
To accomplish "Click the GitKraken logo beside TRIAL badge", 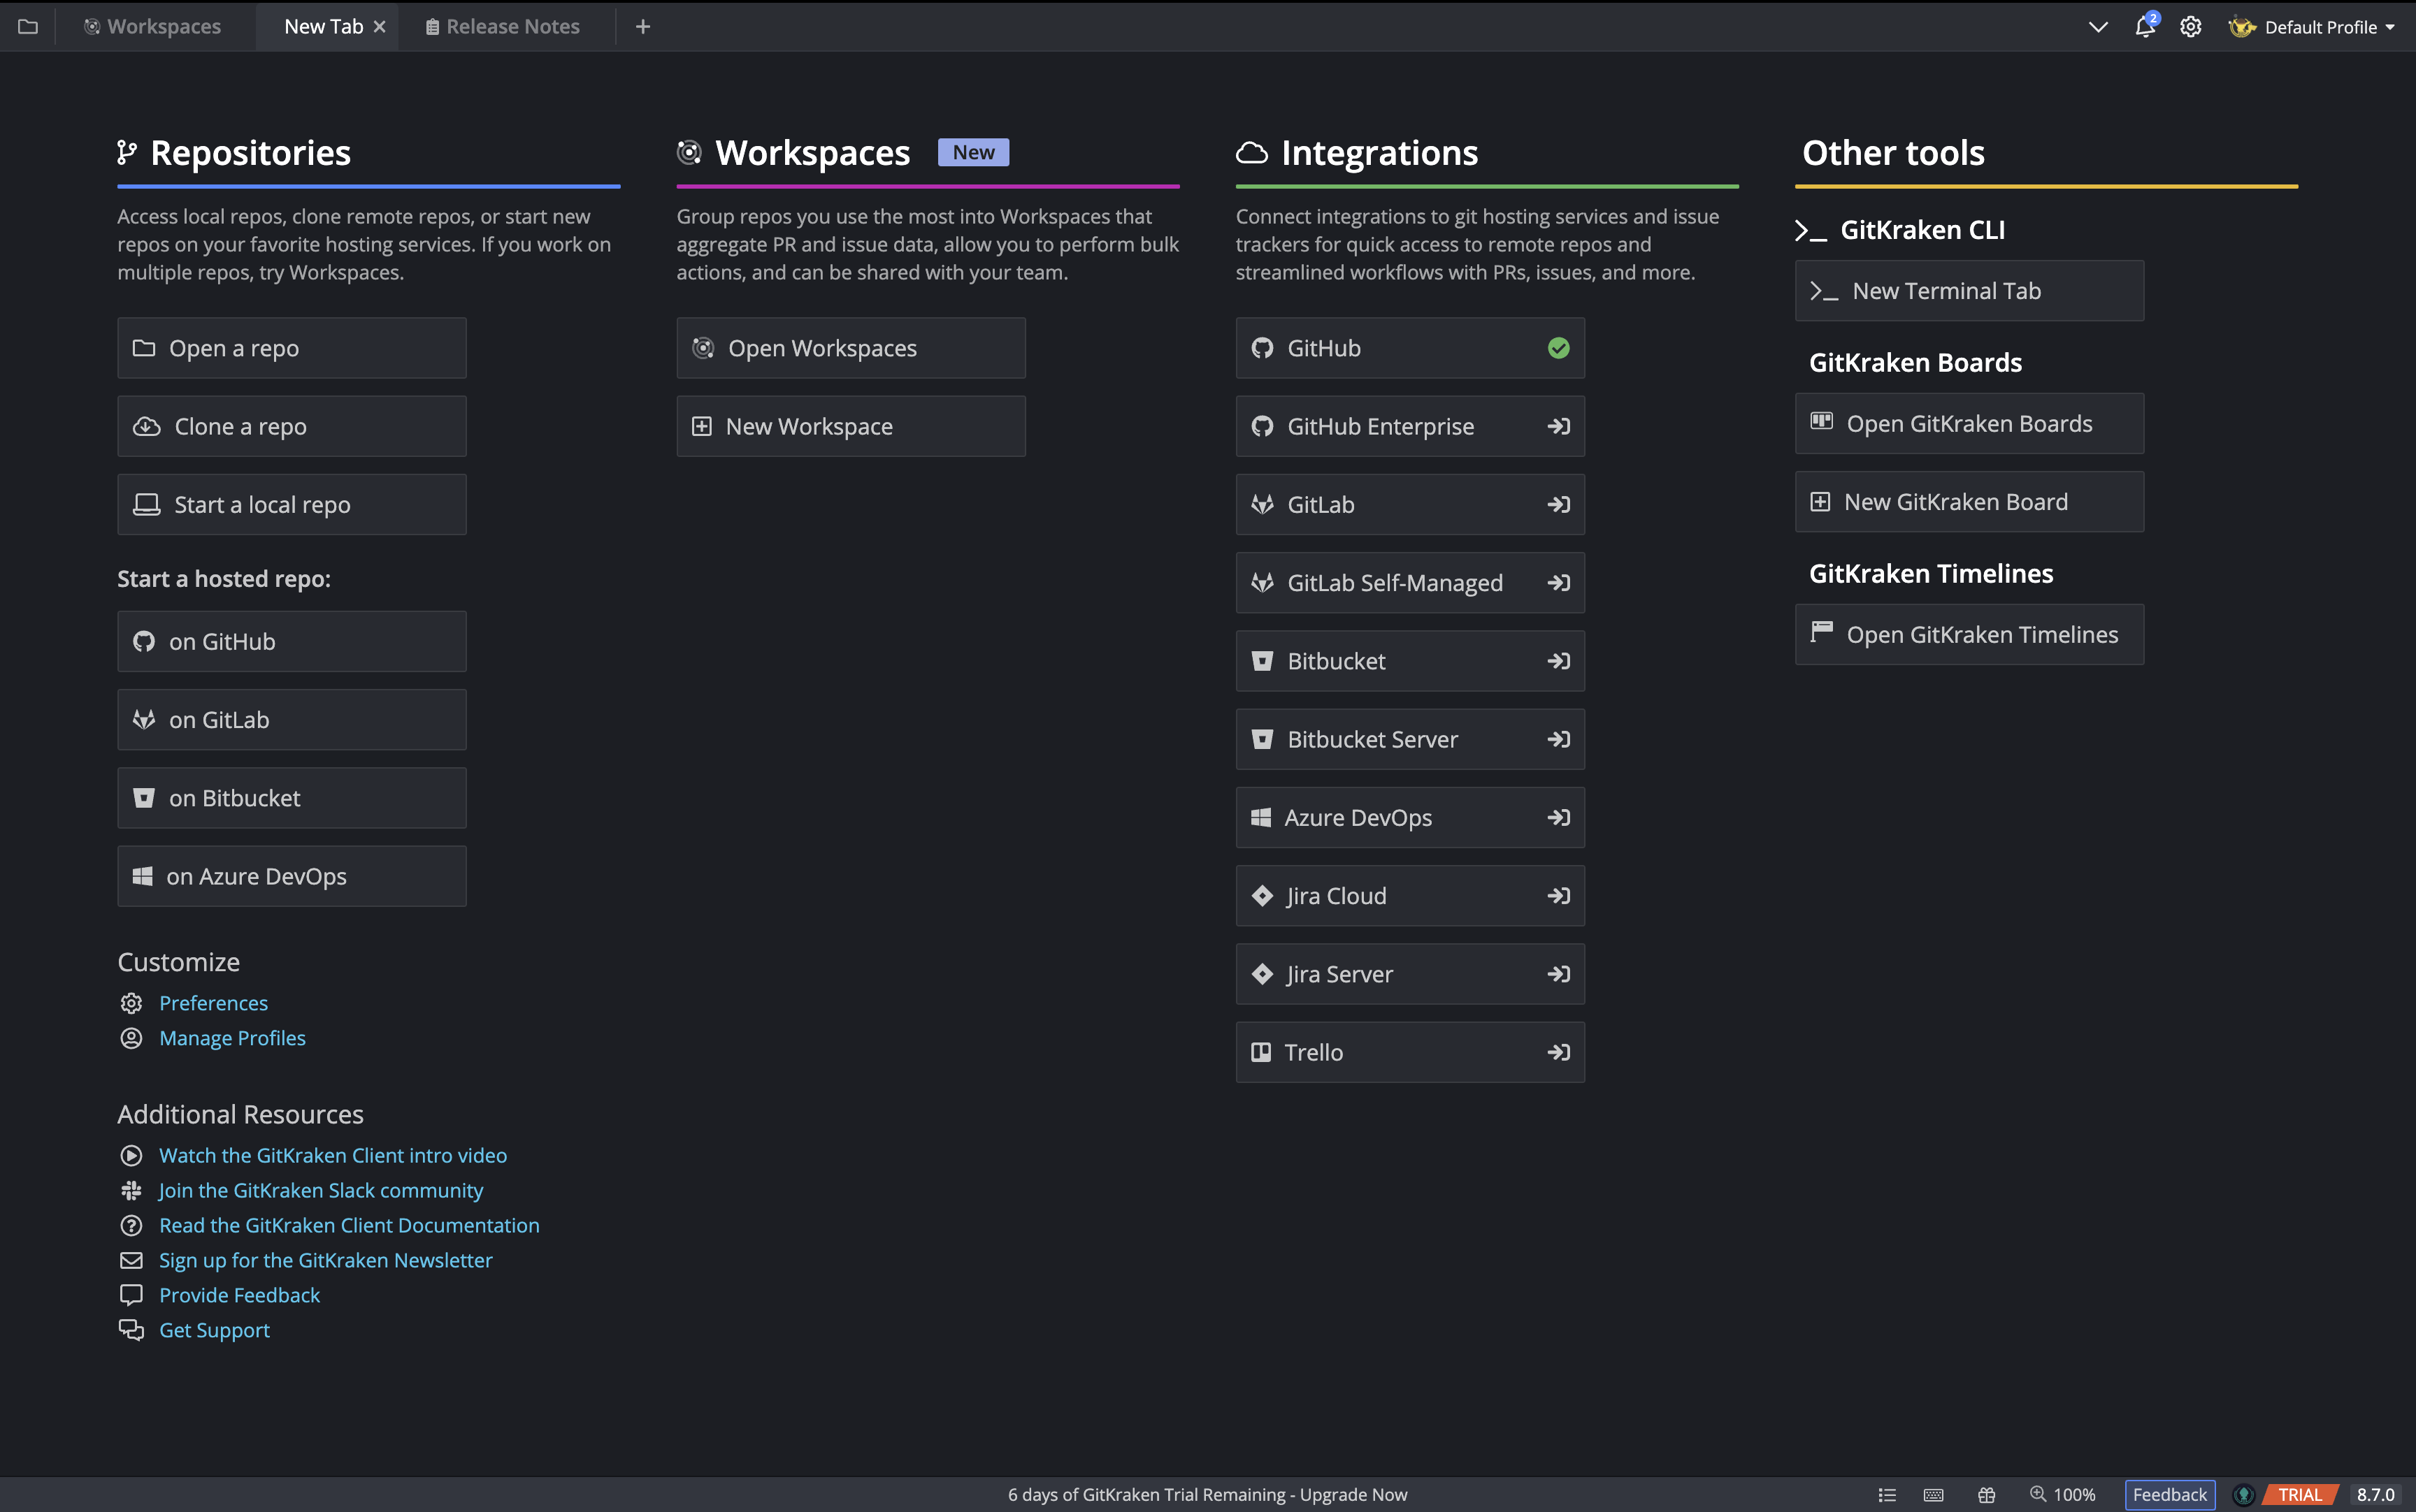I will point(2244,1495).
